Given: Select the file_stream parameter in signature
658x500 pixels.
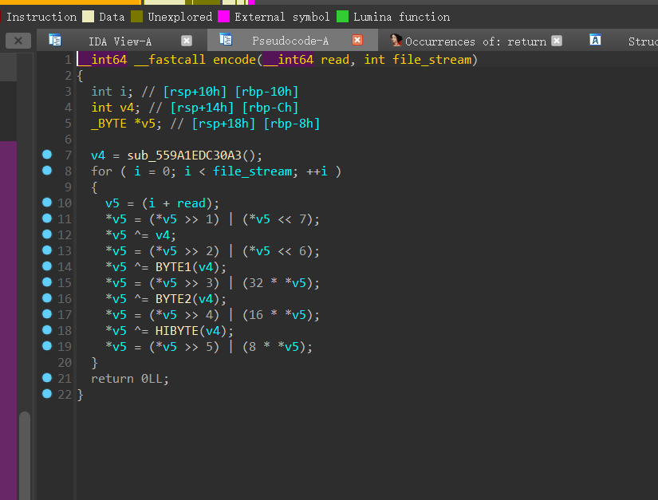Looking at the screenshot, I should pos(431,60).
